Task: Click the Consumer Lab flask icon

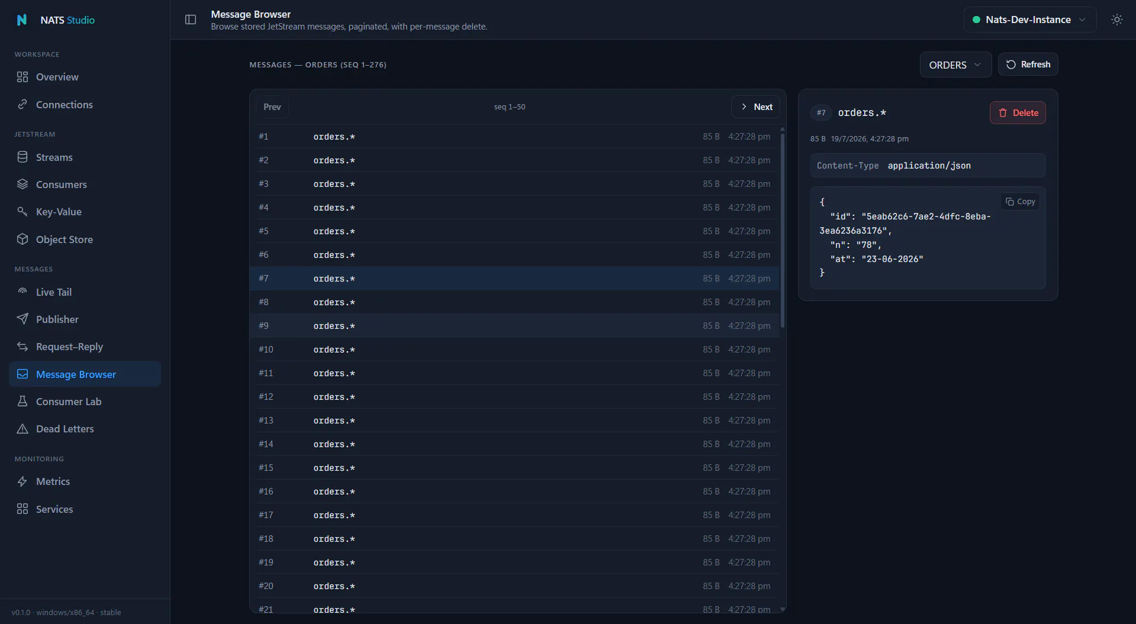Action: (22, 401)
